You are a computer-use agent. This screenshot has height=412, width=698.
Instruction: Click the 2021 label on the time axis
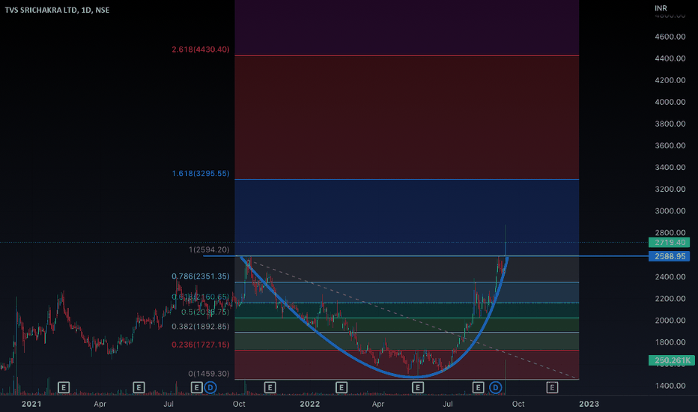31,404
